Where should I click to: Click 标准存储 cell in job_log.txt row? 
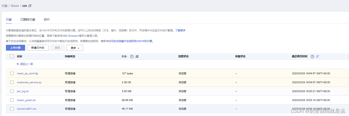tap(70, 91)
